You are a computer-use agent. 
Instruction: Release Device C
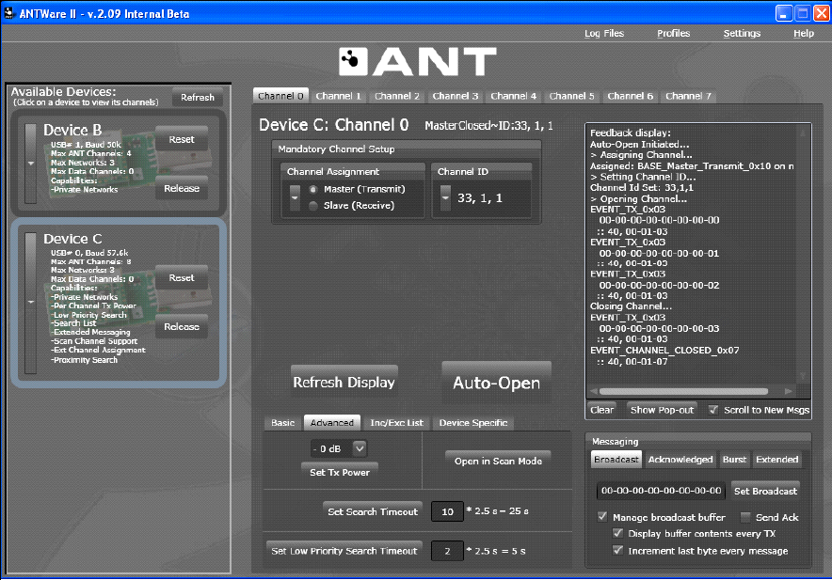pyautogui.click(x=182, y=326)
